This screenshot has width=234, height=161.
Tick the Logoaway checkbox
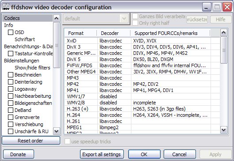(x=11, y=89)
